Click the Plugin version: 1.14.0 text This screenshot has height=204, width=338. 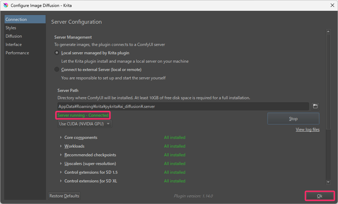[193, 196]
